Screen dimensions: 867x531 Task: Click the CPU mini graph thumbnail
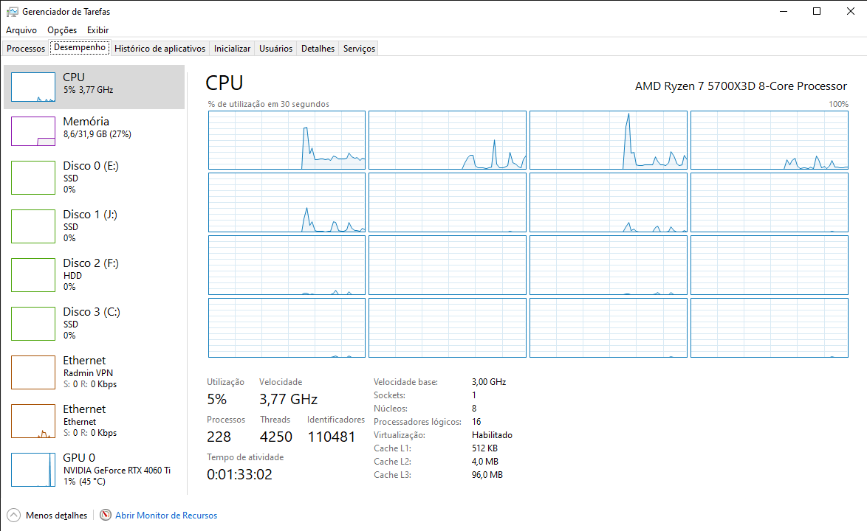(x=33, y=87)
